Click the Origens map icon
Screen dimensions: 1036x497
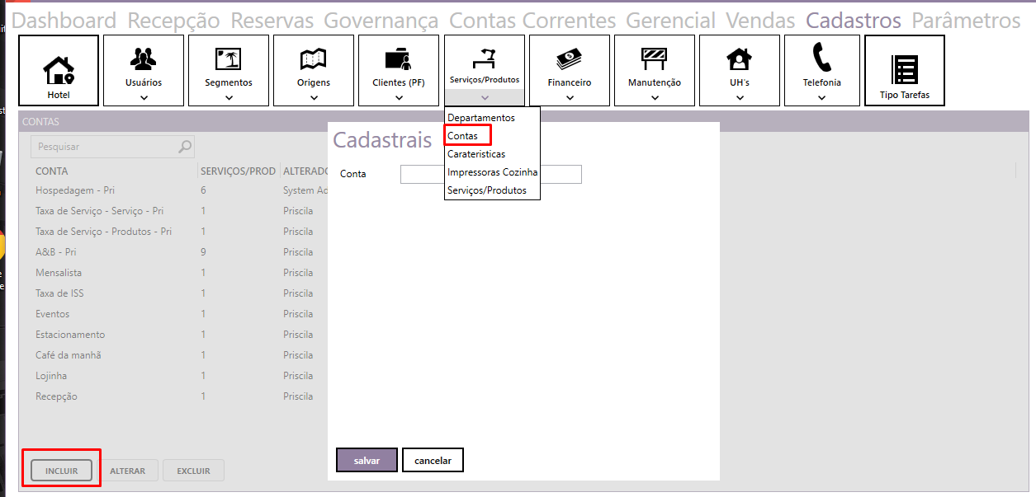click(314, 59)
